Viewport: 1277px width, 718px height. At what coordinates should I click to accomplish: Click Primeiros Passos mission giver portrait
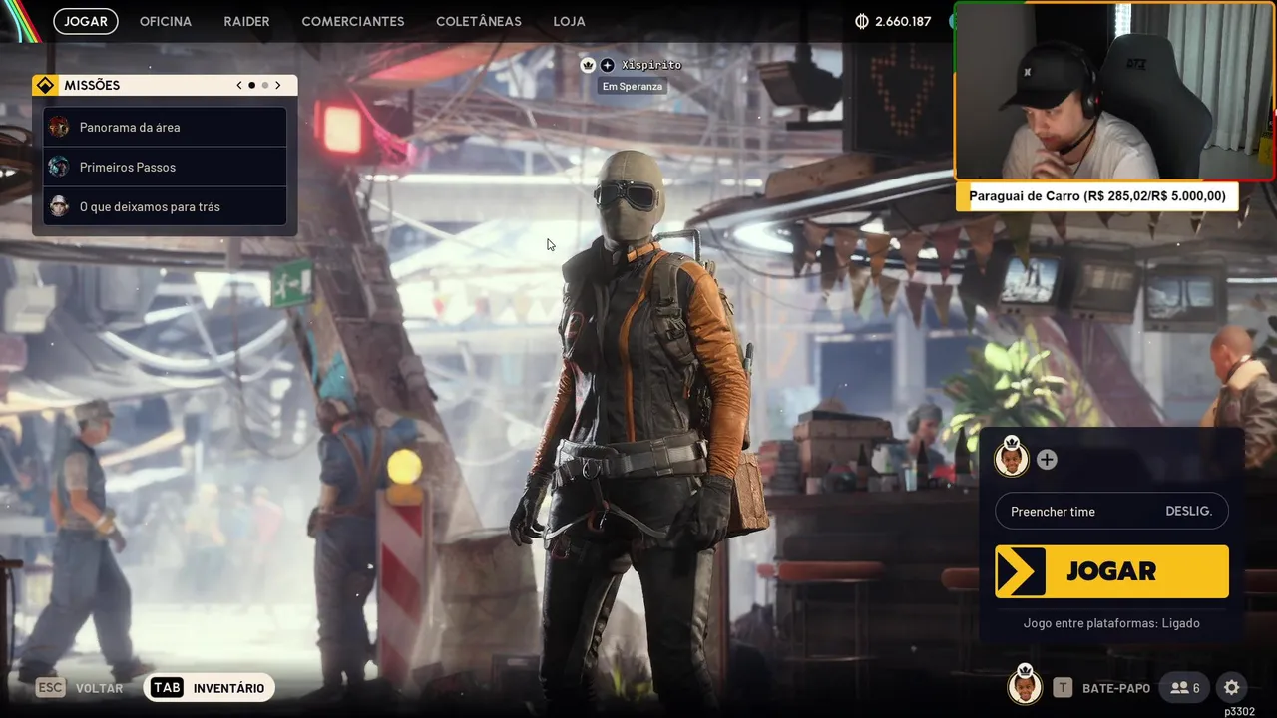coord(59,167)
